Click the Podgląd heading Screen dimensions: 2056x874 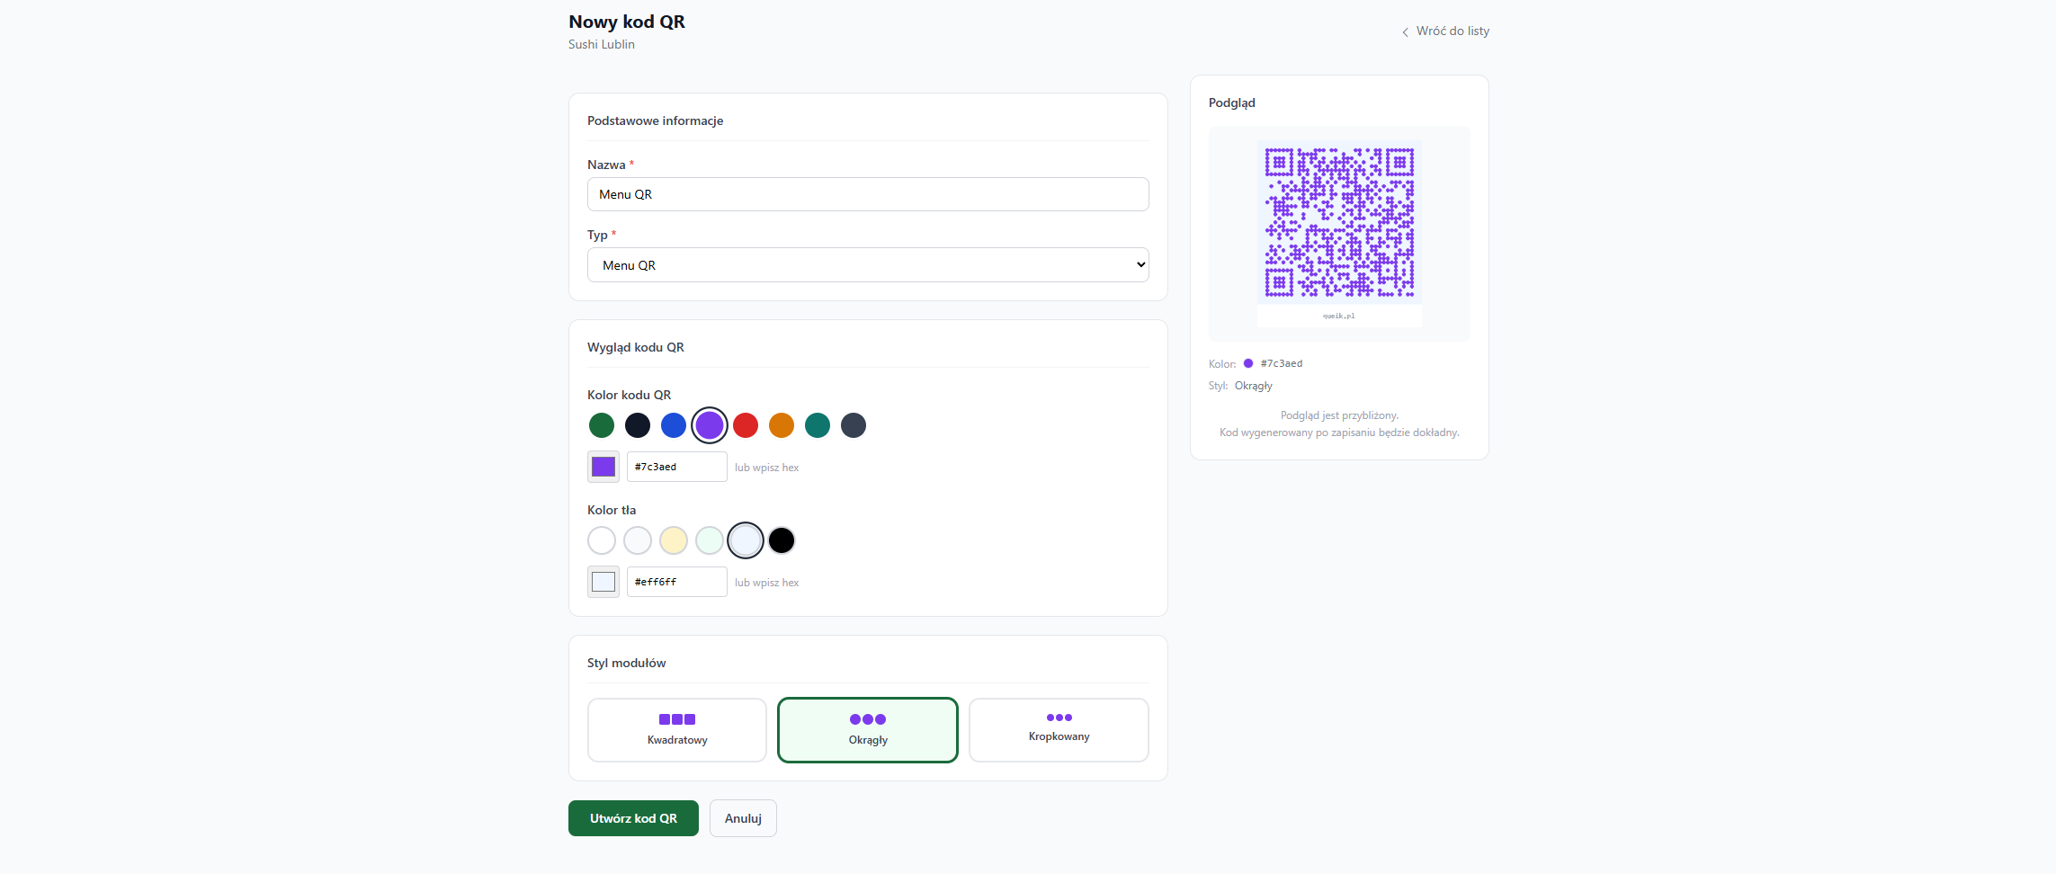tap(1232, 103)
